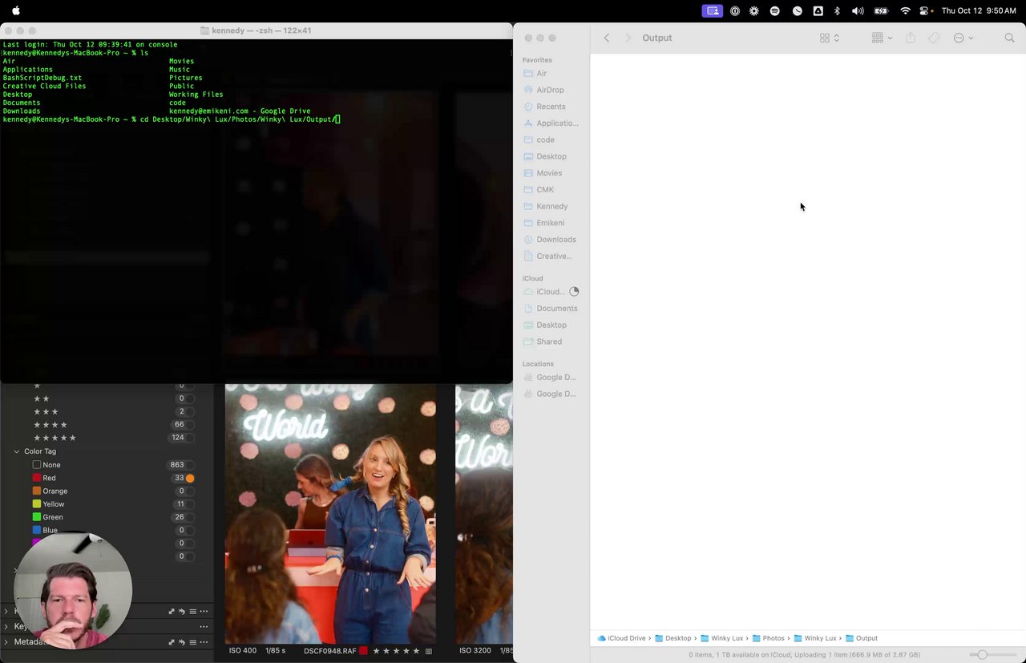
Task: Check the None color tag checkbox
Action: click(37, 465)
